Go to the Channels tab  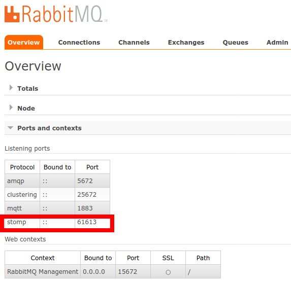(134, 43)
